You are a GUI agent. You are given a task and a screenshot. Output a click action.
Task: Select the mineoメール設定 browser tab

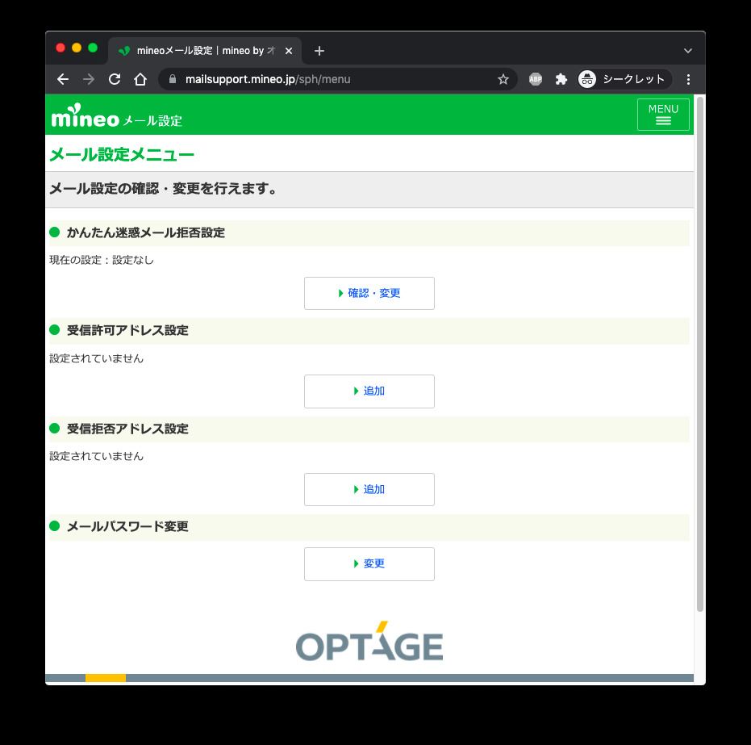(205, 51)
